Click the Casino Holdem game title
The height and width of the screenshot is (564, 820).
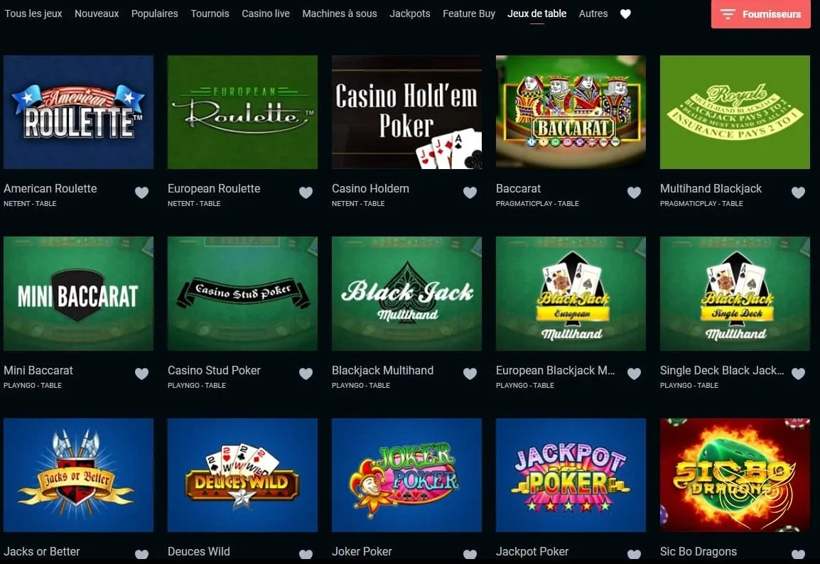click(x=370, y=189)
